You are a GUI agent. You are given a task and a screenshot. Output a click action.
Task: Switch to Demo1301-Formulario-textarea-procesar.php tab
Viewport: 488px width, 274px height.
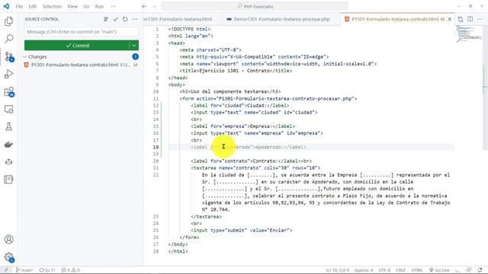[281, 19]
